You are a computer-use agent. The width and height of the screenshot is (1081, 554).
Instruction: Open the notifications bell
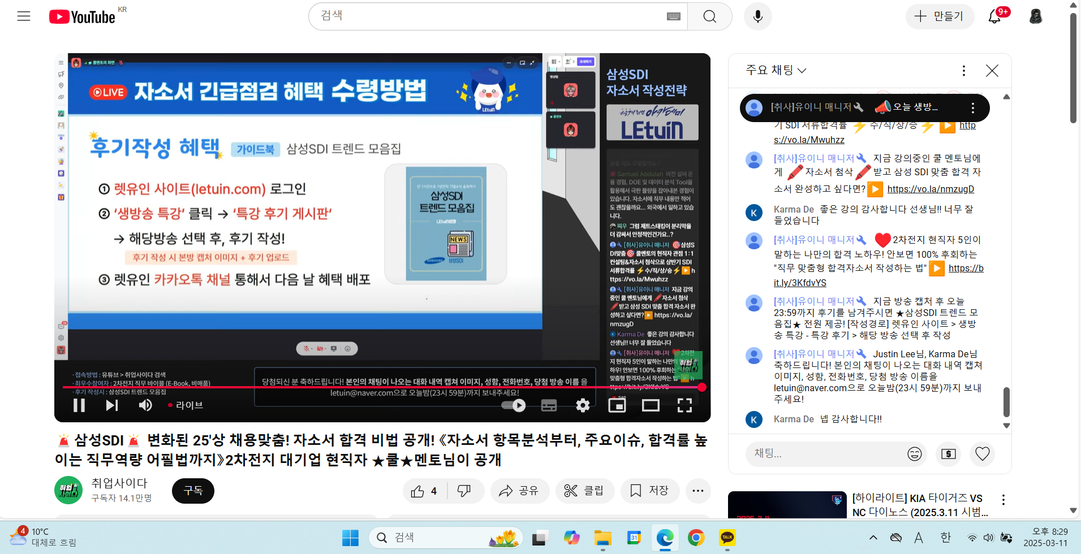[x=994, y=16]
